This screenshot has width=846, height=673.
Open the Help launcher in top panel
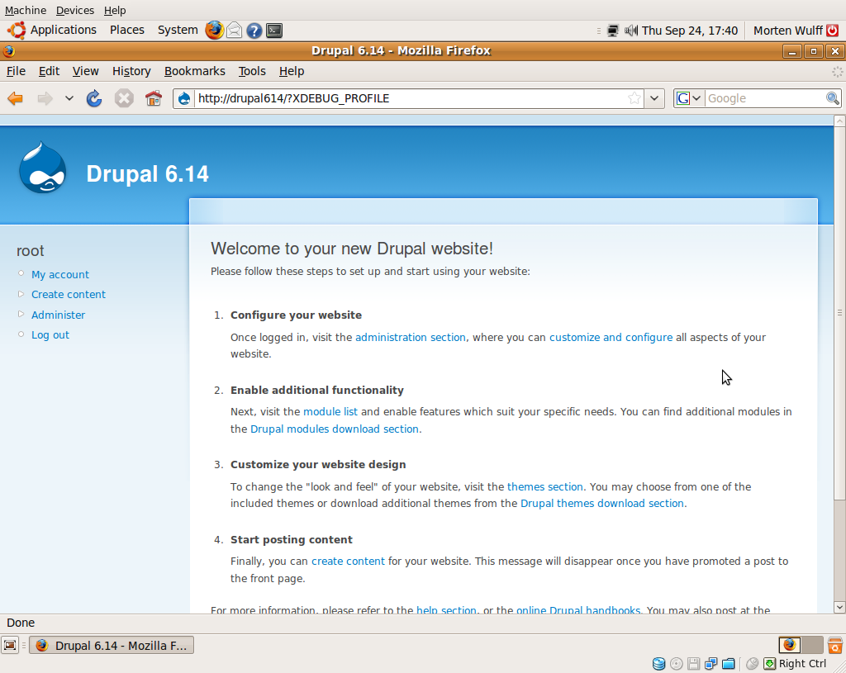pyautogui.click(x=254, y=31)
